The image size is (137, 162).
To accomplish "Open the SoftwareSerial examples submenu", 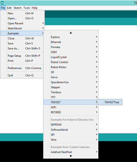I will click(71, 130).
